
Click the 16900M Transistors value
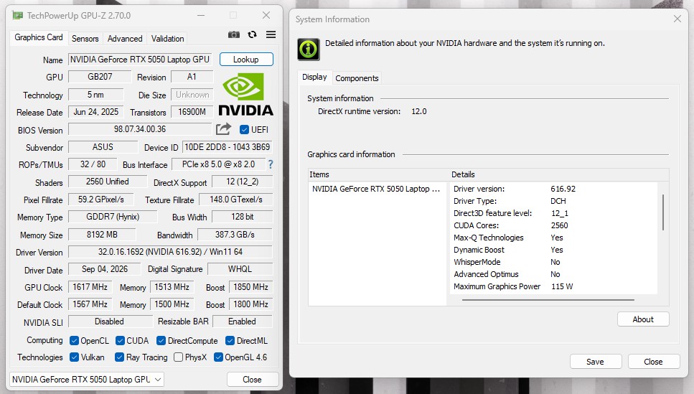(x=192, y=112)
